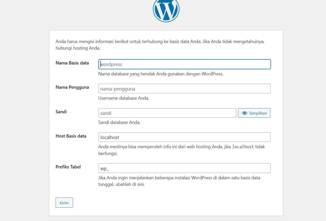Viewport: 326px width, 221px height.
Task: Click the "Jika Anda ingin menjalankan" description
Action: (179, 178)
